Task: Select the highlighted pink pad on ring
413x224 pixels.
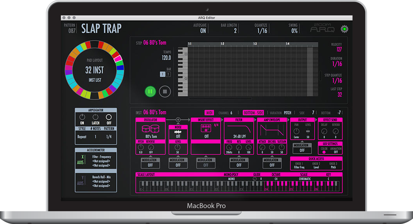Action: coord(117,59)
